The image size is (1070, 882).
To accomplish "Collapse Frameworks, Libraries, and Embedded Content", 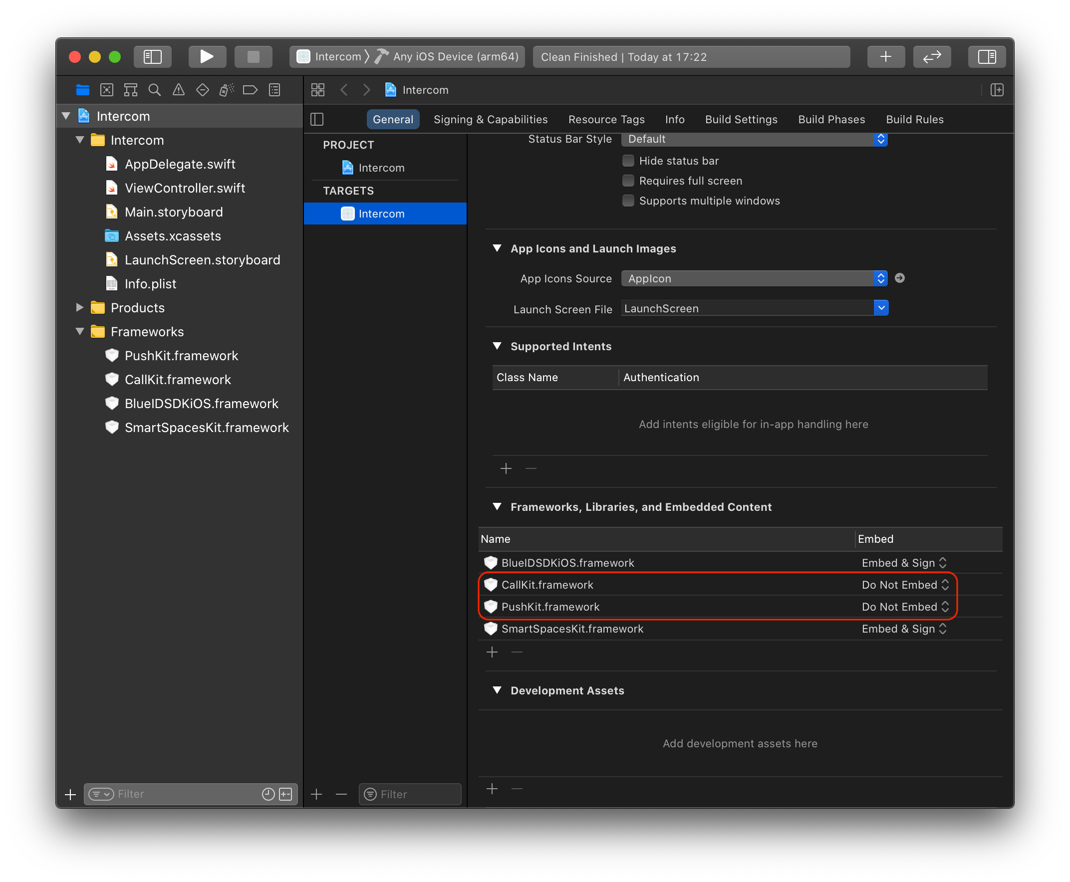I will click(497, 506).
